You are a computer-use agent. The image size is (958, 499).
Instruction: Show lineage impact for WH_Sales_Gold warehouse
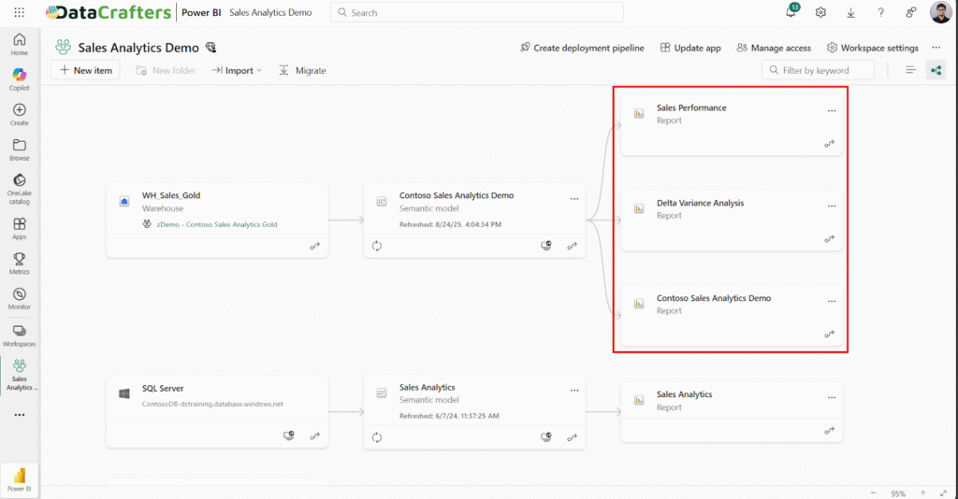314,246
